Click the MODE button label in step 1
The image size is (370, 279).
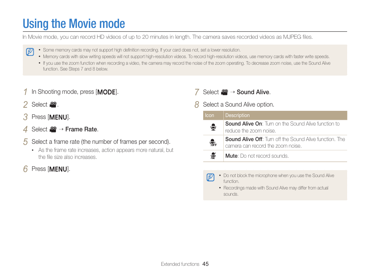click(x=106, y=92)
